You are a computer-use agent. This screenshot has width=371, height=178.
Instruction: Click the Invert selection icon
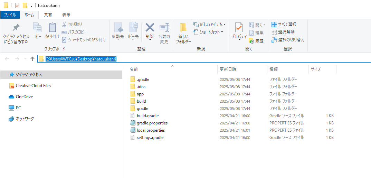pos(274,39)
